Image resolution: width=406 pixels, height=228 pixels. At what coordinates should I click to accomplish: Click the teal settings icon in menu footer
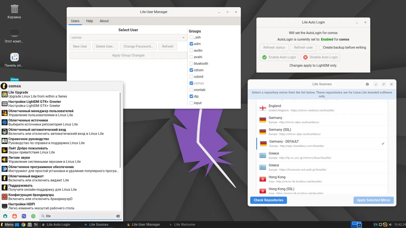pyautogui.click(x=5, y=216)
